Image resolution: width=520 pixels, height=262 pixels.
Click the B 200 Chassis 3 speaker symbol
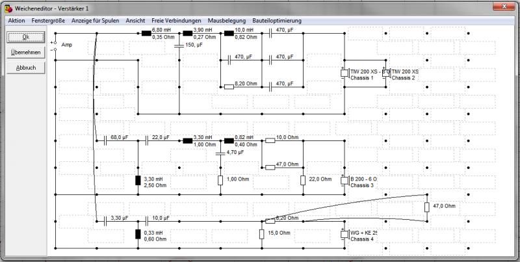(344, 181)
